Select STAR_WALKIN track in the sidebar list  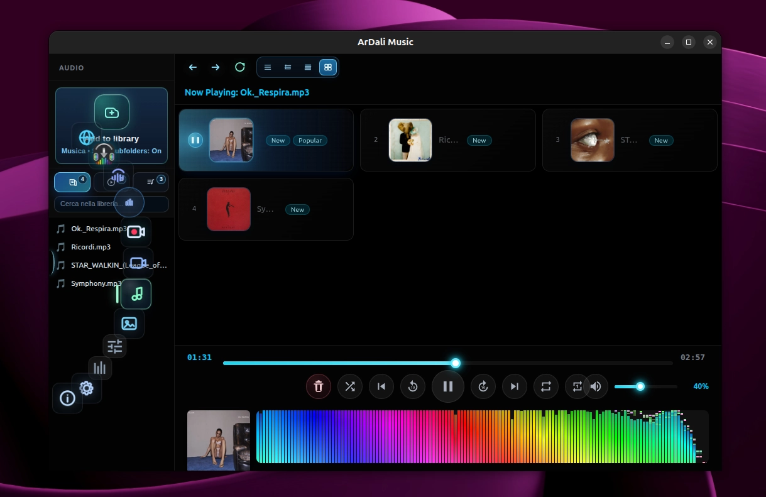(112, 265)
